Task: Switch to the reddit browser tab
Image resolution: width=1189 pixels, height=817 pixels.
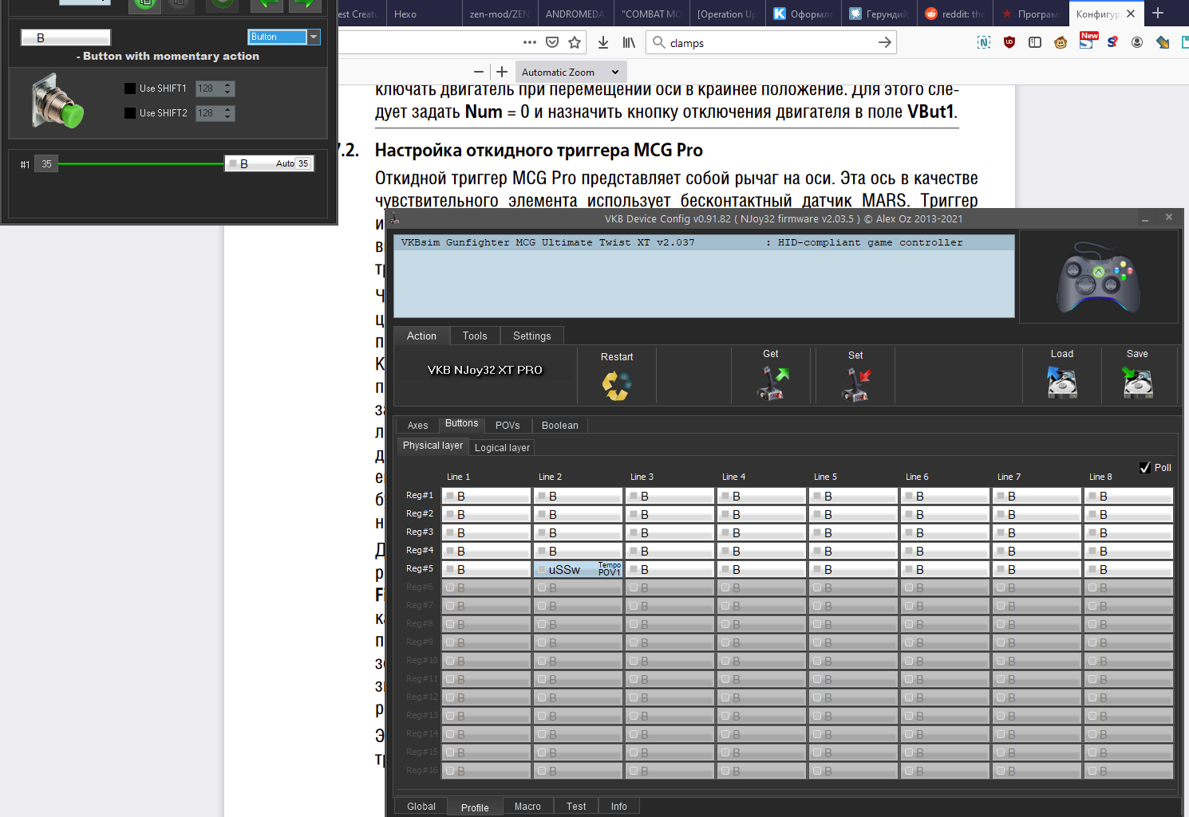Action: click(x=955, y=14)
